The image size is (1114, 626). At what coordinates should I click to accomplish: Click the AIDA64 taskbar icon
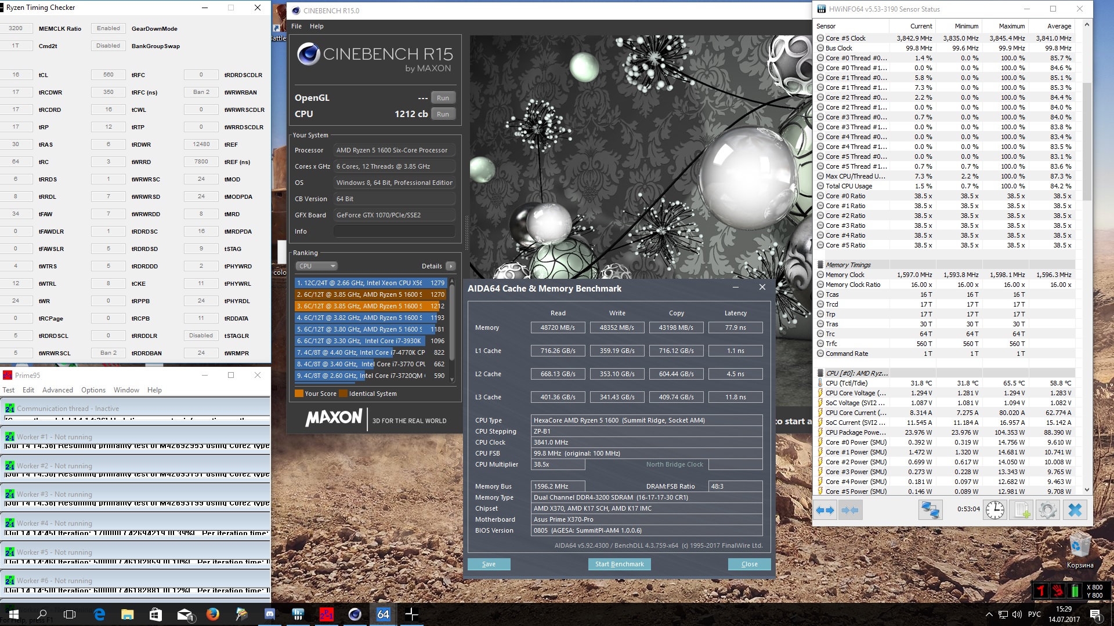pyautogui.click(x=384, y=614)
